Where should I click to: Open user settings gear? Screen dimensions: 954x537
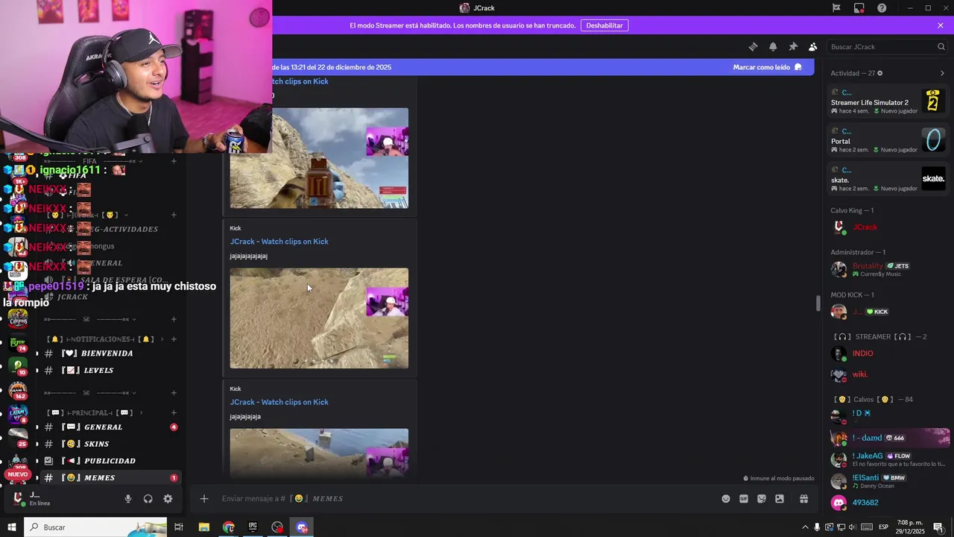168,499
